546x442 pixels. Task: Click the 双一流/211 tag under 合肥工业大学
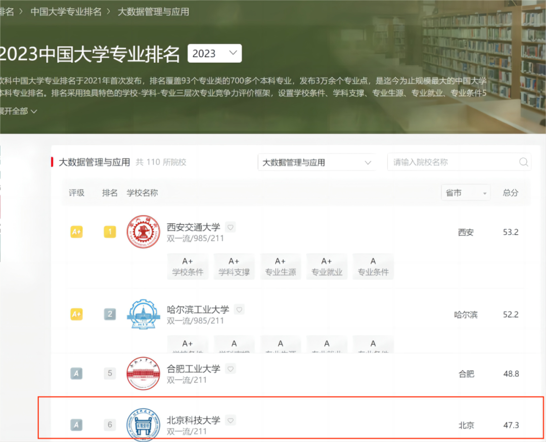(x=187, y=380)
